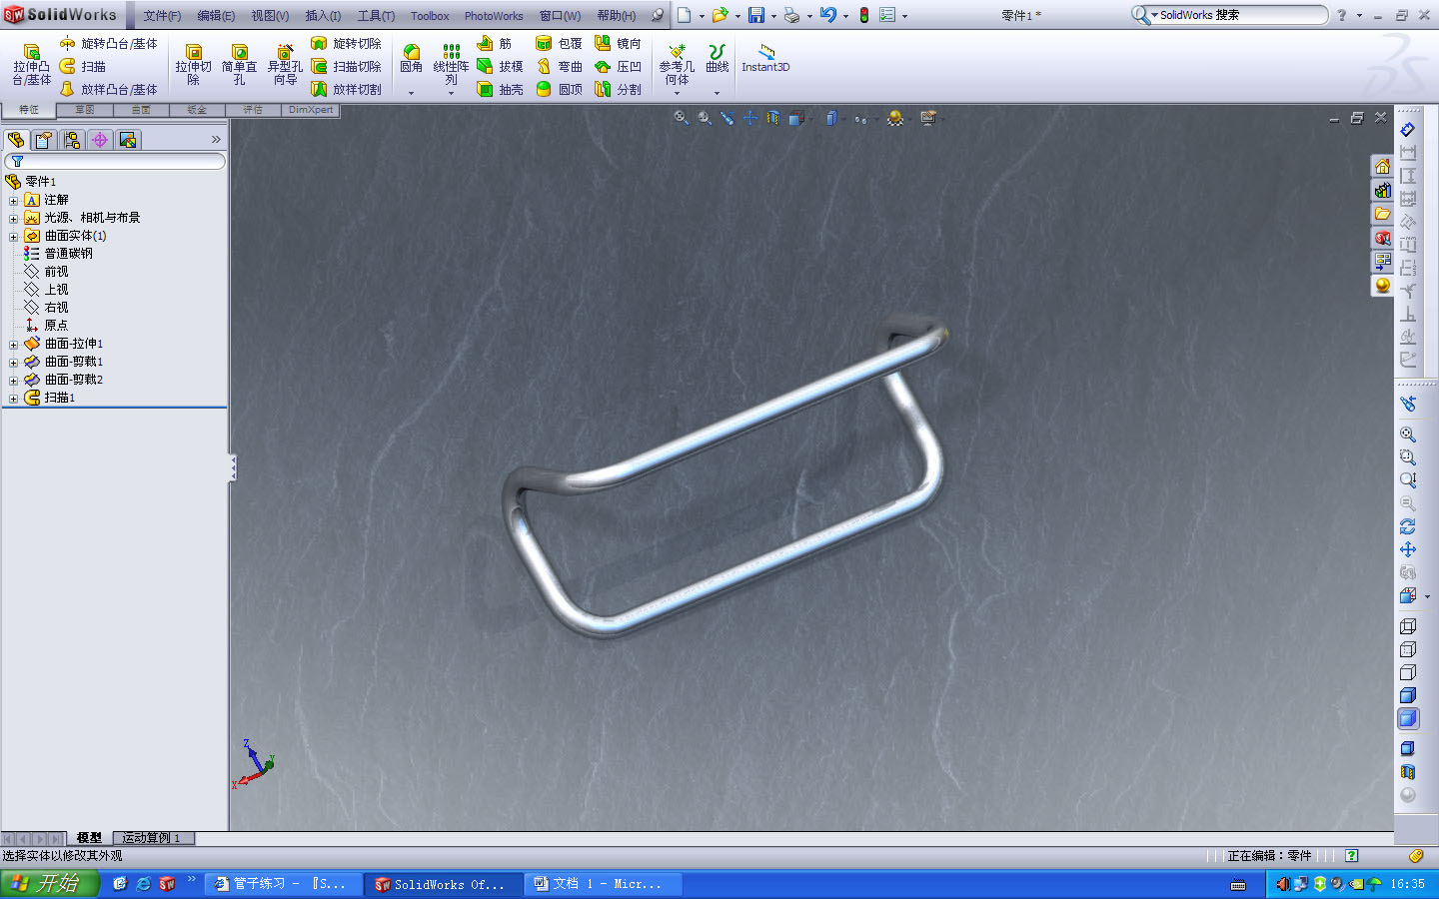
Task: Click the 拉伸切除 extruded cut tool
Action: 193,65
